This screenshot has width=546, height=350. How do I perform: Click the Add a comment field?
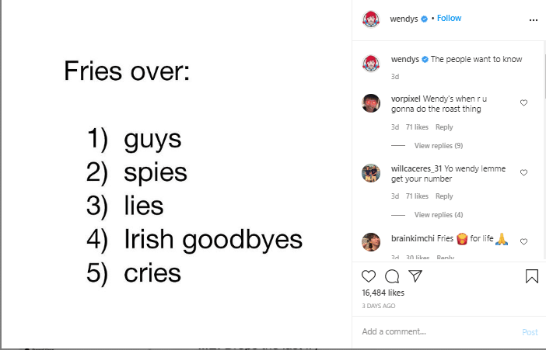436,331
